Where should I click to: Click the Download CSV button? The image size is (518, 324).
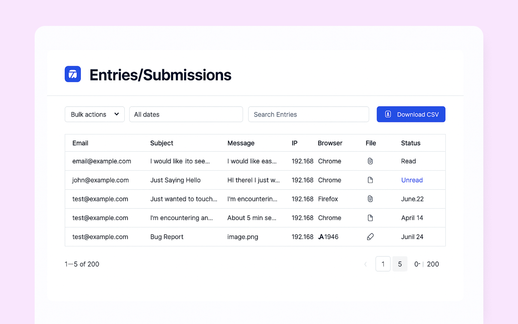411,114
